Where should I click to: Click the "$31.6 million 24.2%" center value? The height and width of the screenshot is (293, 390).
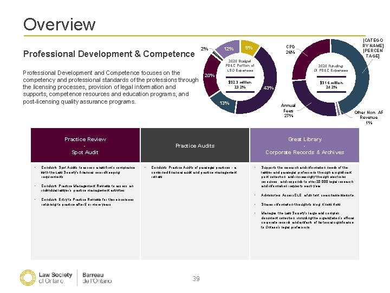point(331,85)
